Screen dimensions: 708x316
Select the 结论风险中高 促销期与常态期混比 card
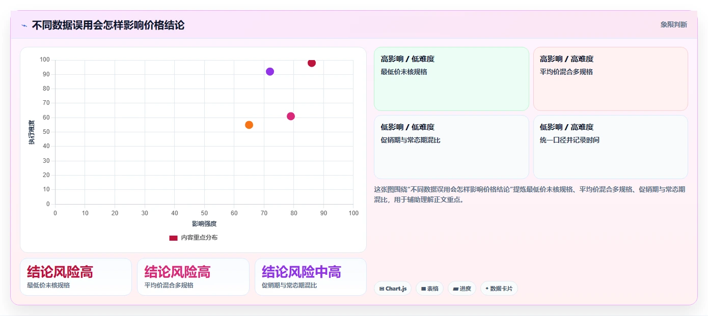pyautogui.click(x=311, y=277)
